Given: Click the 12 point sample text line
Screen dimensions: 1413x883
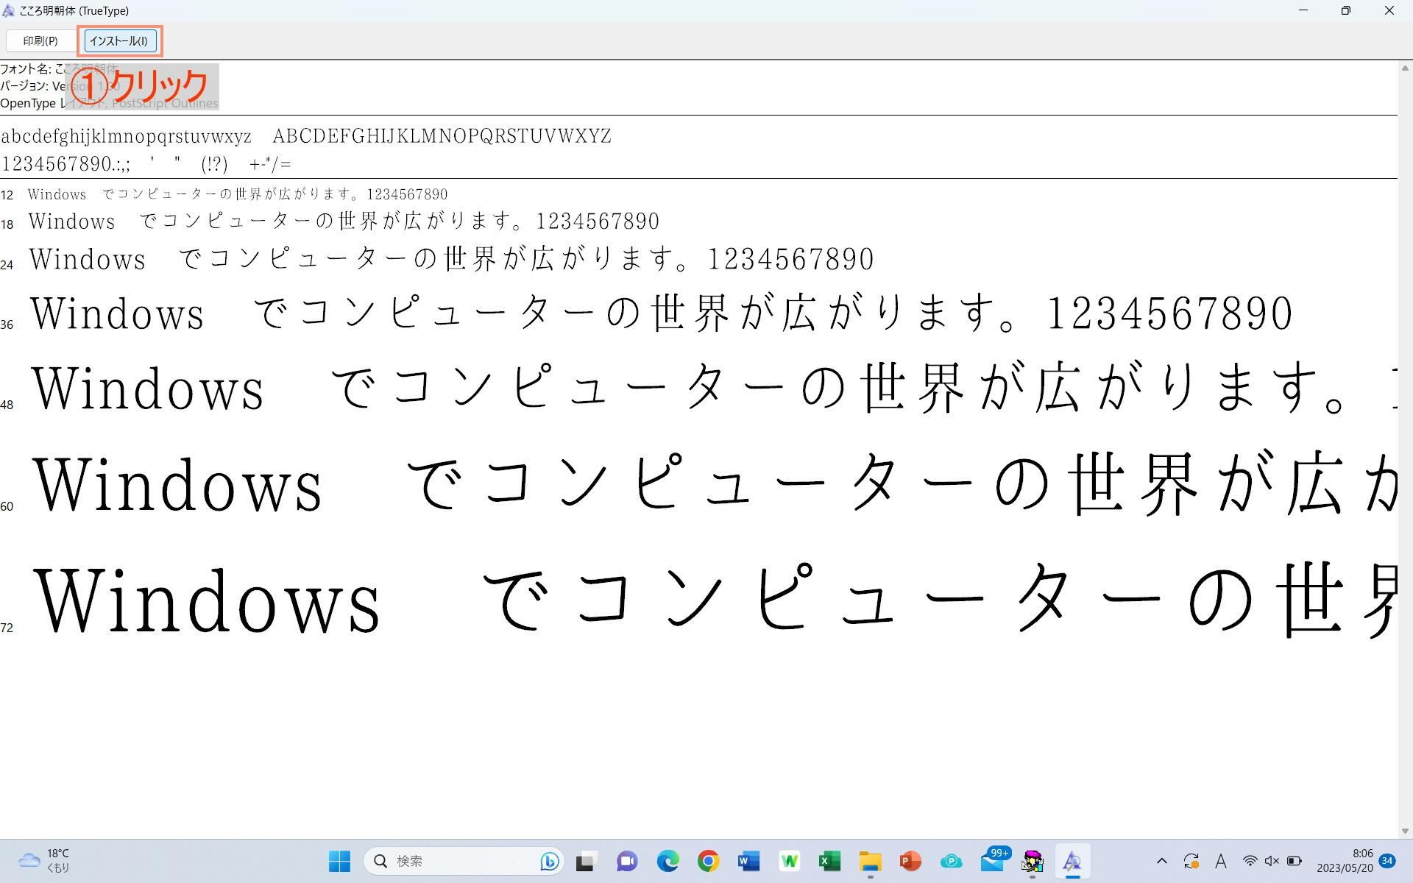Looking at the screenshot, I should point(238,194).
